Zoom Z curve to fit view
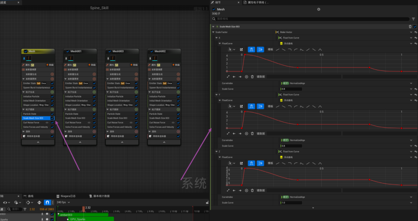Screen dimensions: 418x221 (x=228, y=191)
